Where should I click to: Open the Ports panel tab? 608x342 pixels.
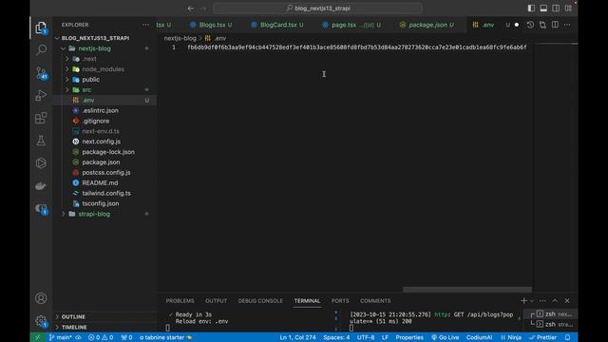point(340,301)
